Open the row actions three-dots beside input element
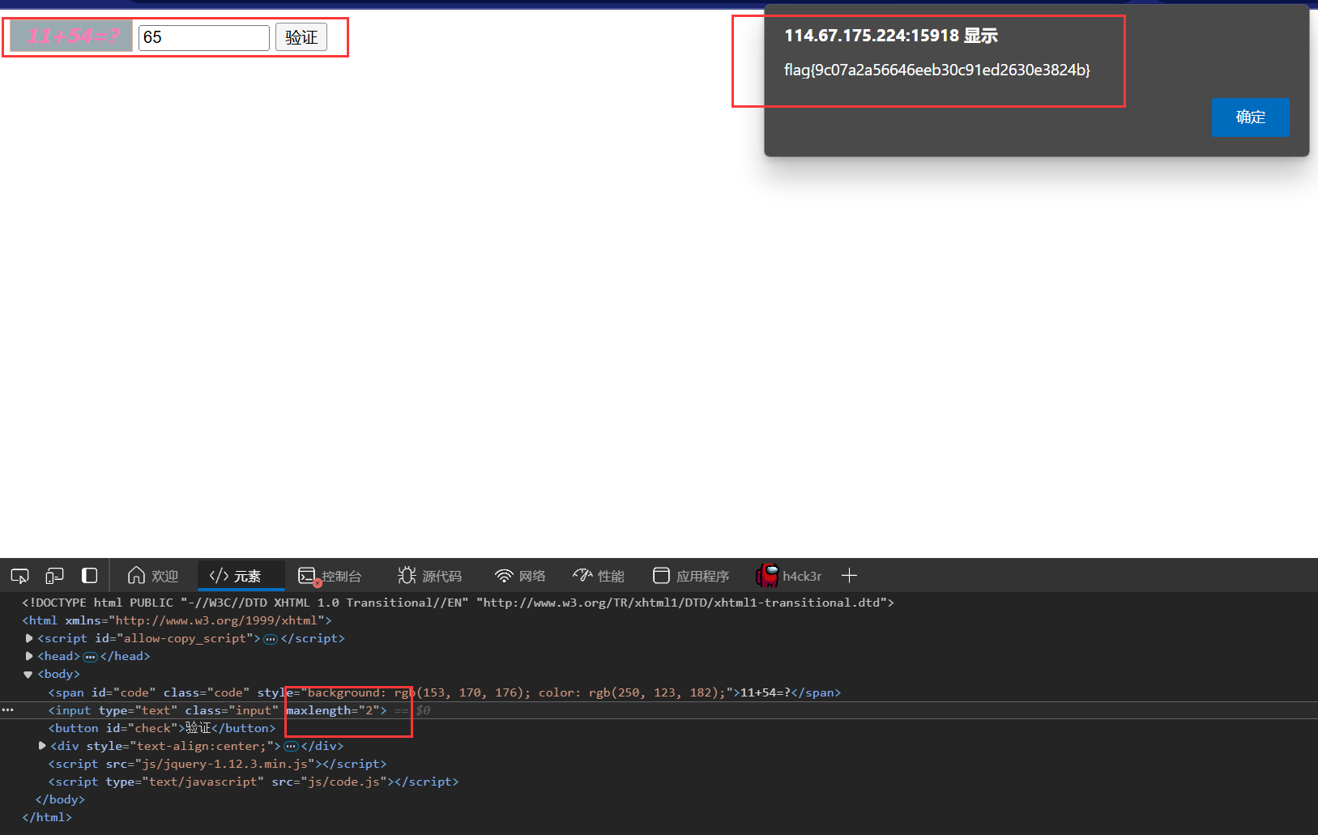This screenshot has height=835, width=1318. coord(8,709)
